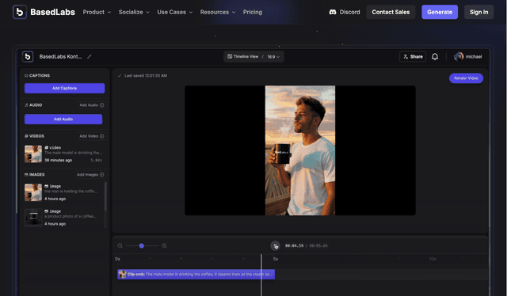Screen dimensions: 507x296
Task: Select the video thumbnail of man drinking
Action: [33, 154]
